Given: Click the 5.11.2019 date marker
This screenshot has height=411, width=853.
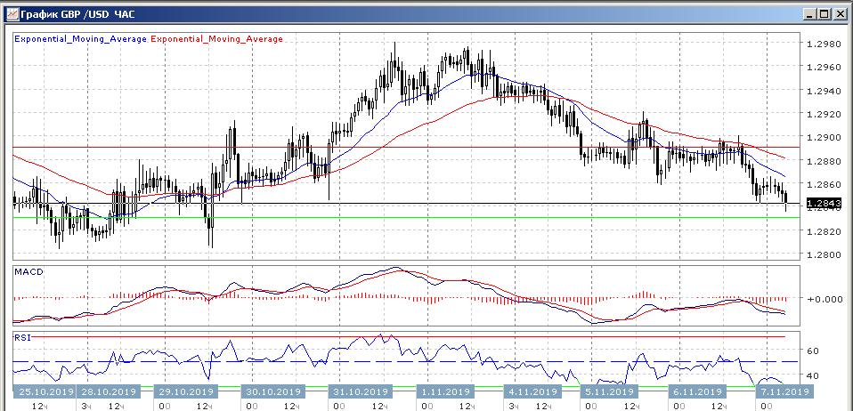Looking at the screenshot, I should pyautogui.click(x=609, y=391).
